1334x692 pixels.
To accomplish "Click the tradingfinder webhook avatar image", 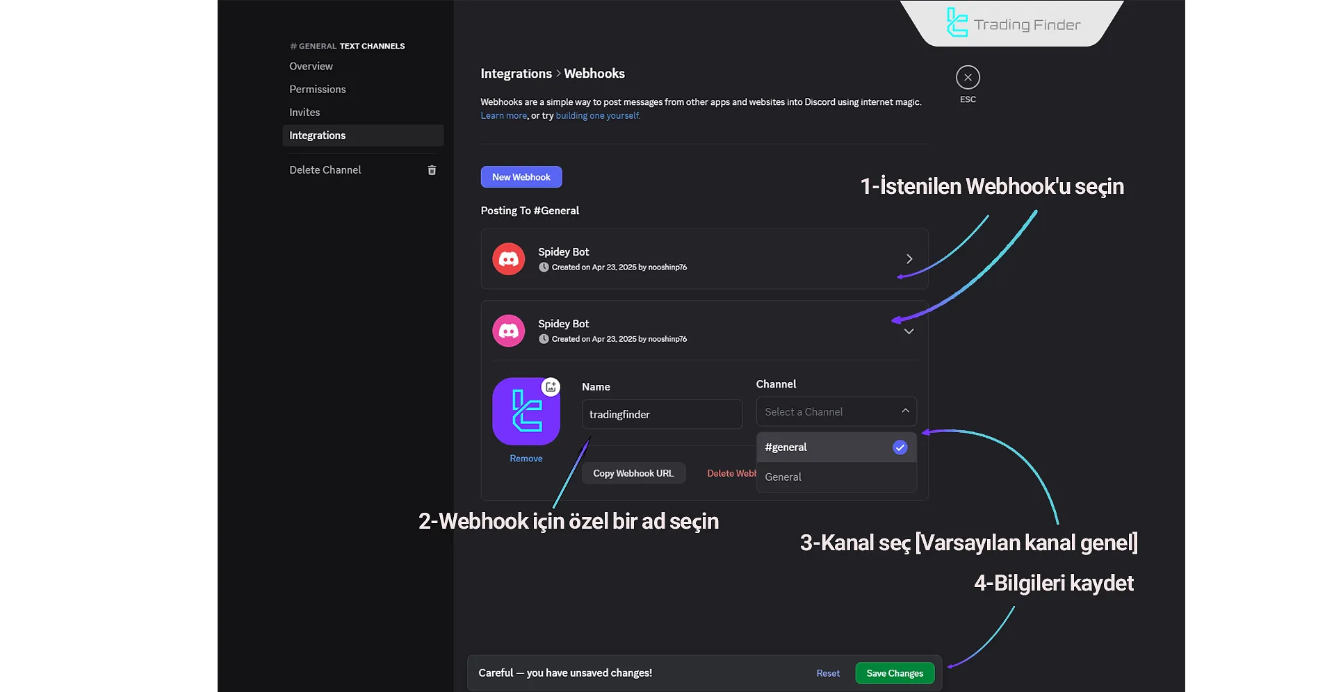I will coord(526,411).
